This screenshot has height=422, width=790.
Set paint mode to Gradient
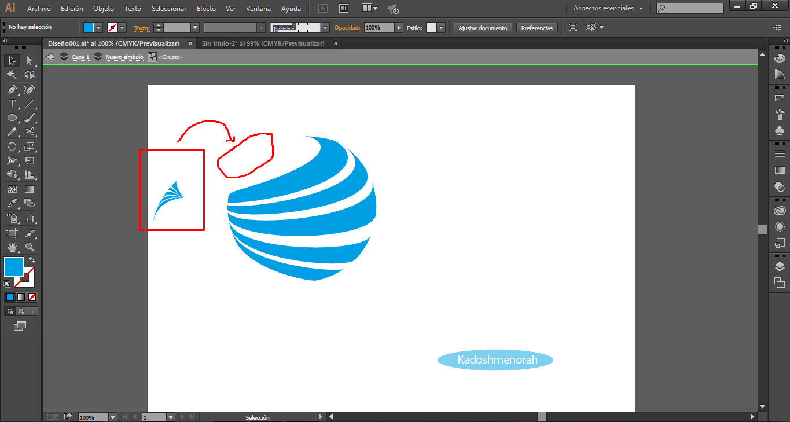tap(21, 297)
